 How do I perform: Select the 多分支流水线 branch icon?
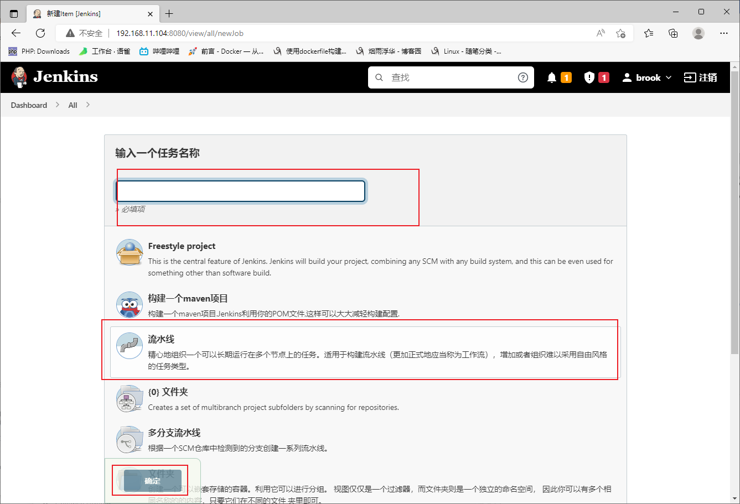(x=130, y=439)
